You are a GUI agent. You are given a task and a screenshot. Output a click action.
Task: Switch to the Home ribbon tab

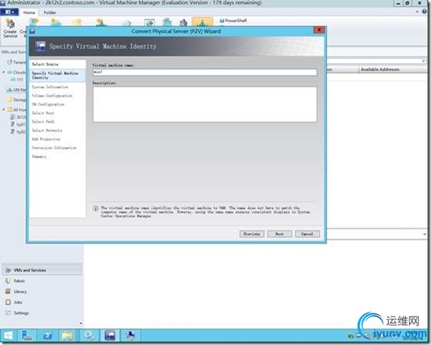click(x=29, y=12)
